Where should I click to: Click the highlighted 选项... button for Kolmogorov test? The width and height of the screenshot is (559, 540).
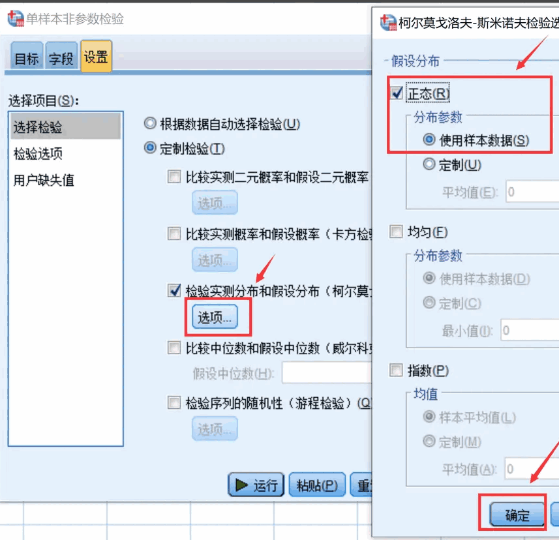click(215, 316)
